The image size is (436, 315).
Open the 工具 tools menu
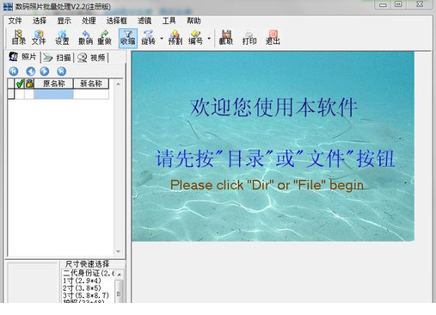click(169, 21)
